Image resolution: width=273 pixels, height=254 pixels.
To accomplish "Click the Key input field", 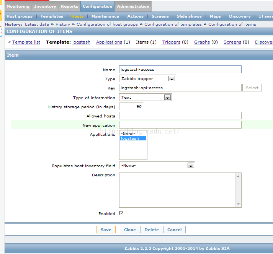I will (180, 88).
